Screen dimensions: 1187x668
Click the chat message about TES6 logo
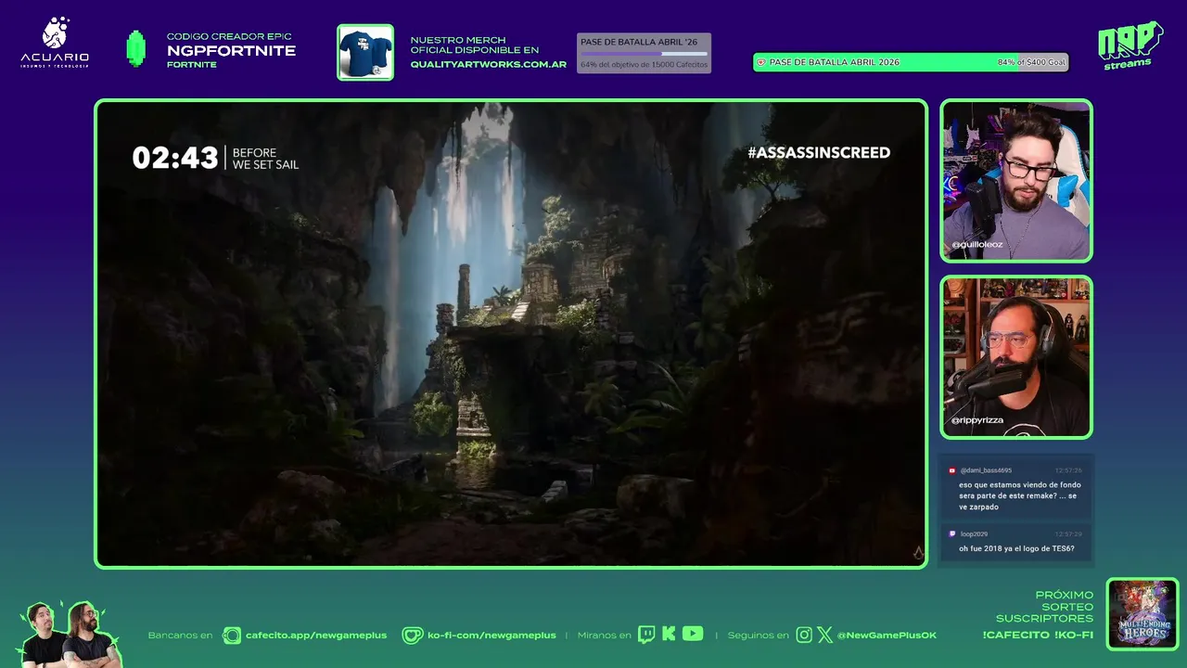coord(1016,548)
